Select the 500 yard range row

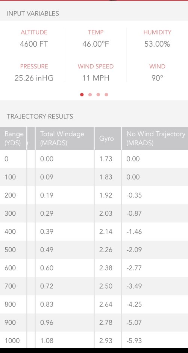pyautogui.click(x=94, y=250)
